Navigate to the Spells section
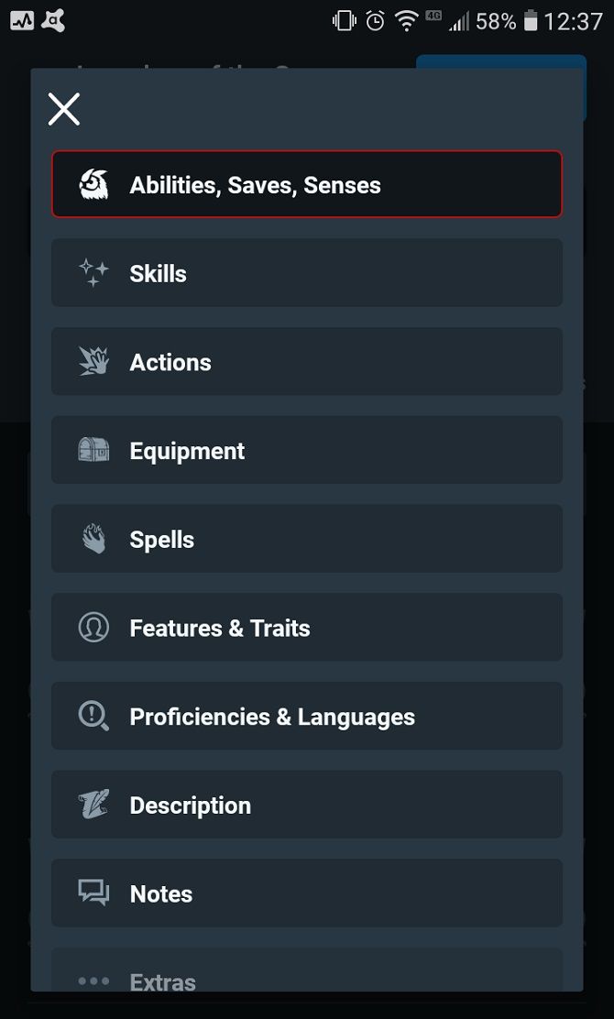Screen dimensions: 614x1019 tap(307, 539)
